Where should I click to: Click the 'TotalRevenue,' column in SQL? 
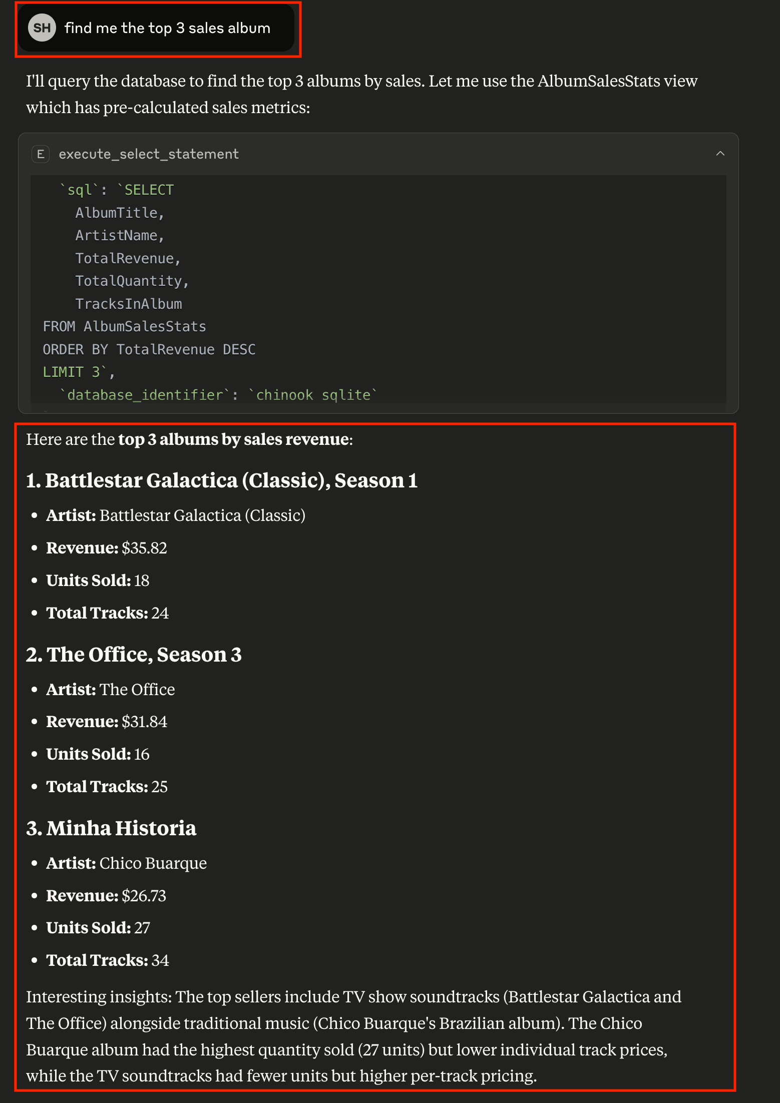(x=128, y=258)
